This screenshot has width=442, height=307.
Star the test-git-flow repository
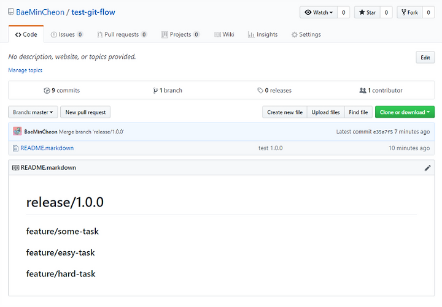click(x=367, y=12)
